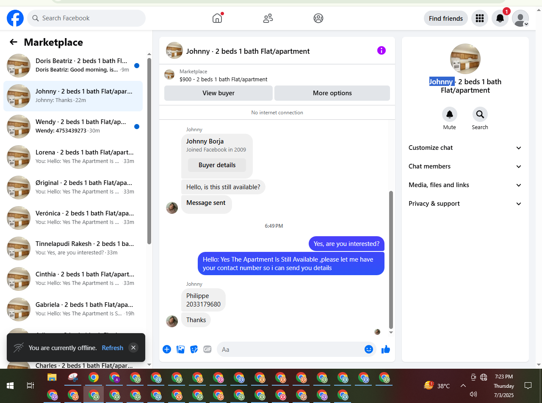
Task: Open Øriginal conversation
Action: click(73, 188)
